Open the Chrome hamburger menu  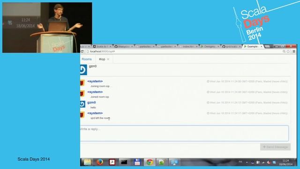click(294, 51)
